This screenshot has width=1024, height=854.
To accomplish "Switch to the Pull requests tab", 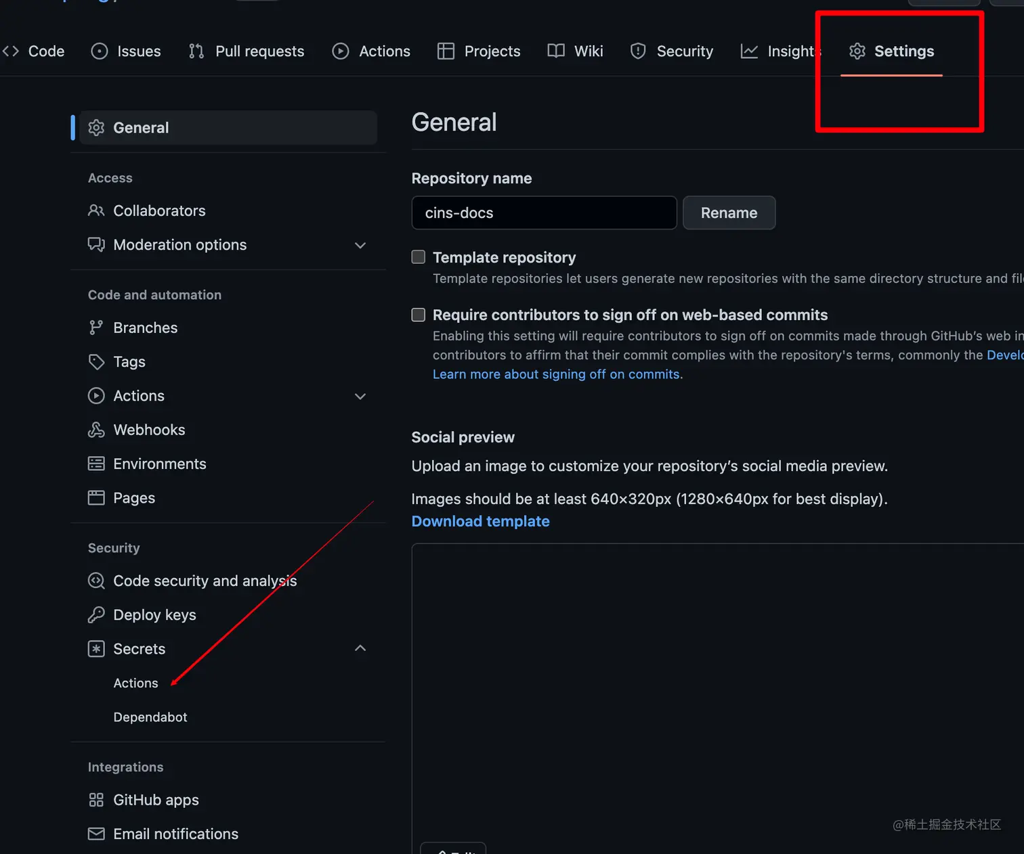I will [259, 51].
